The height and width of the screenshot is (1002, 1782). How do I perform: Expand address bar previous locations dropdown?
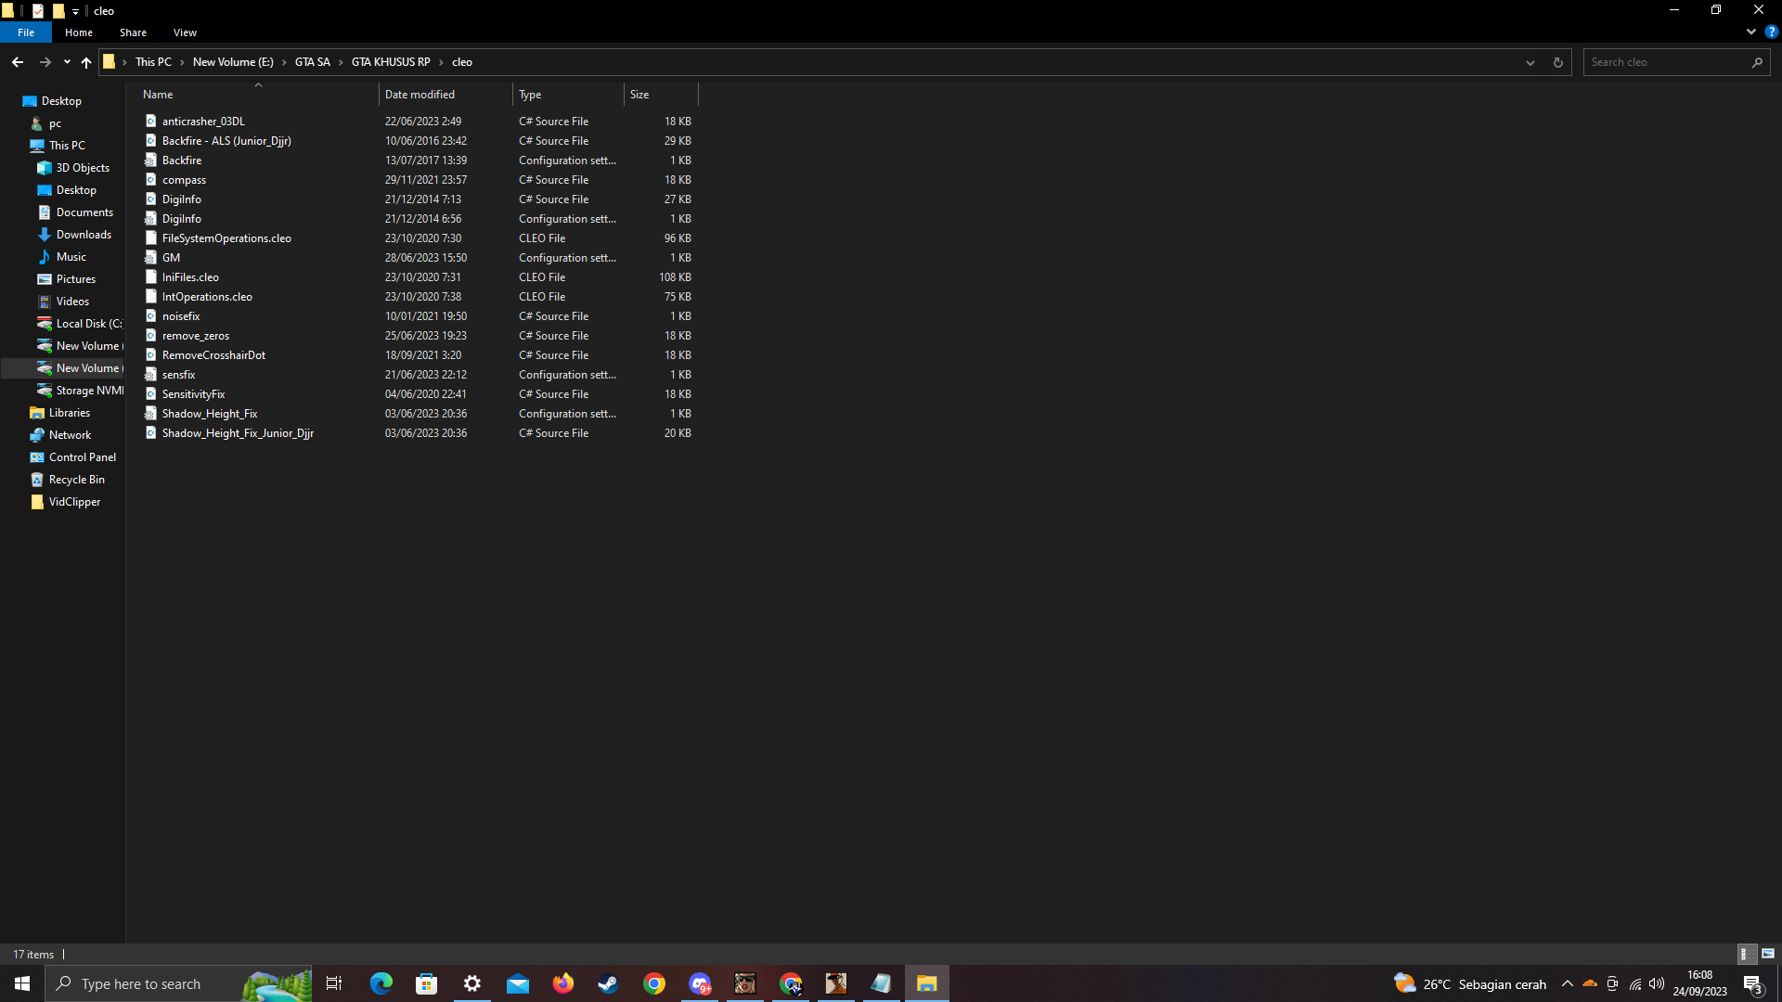tap(1530, 62)
